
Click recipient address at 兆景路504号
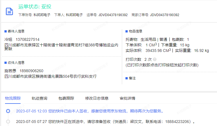tap(51, 76)
